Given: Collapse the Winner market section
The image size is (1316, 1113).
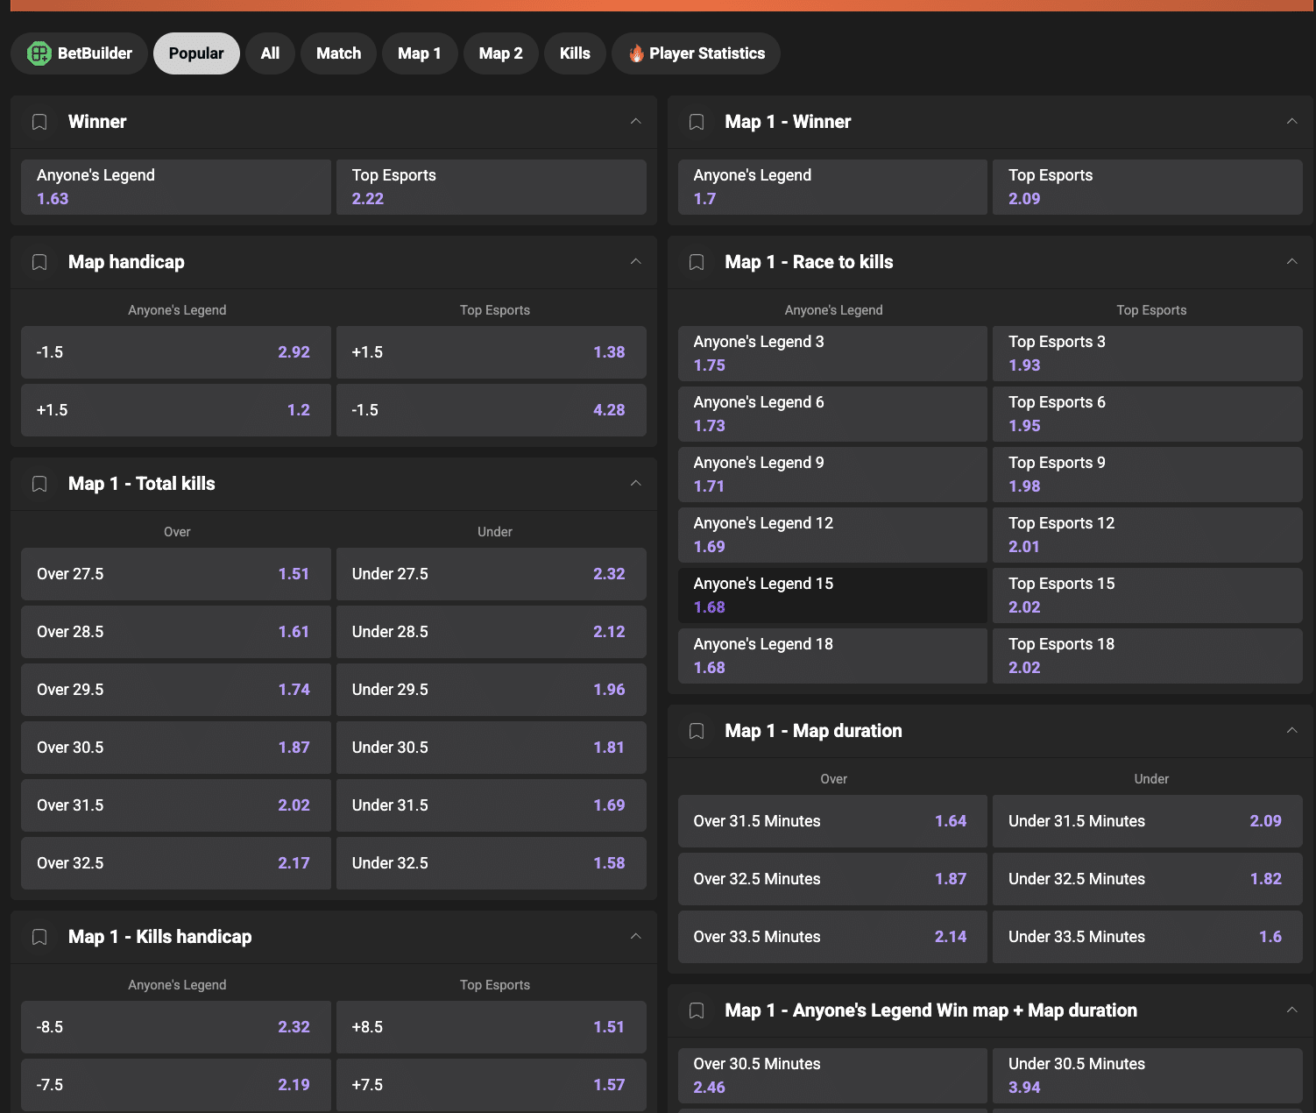Looking at the screenshot, I should 636,122.
